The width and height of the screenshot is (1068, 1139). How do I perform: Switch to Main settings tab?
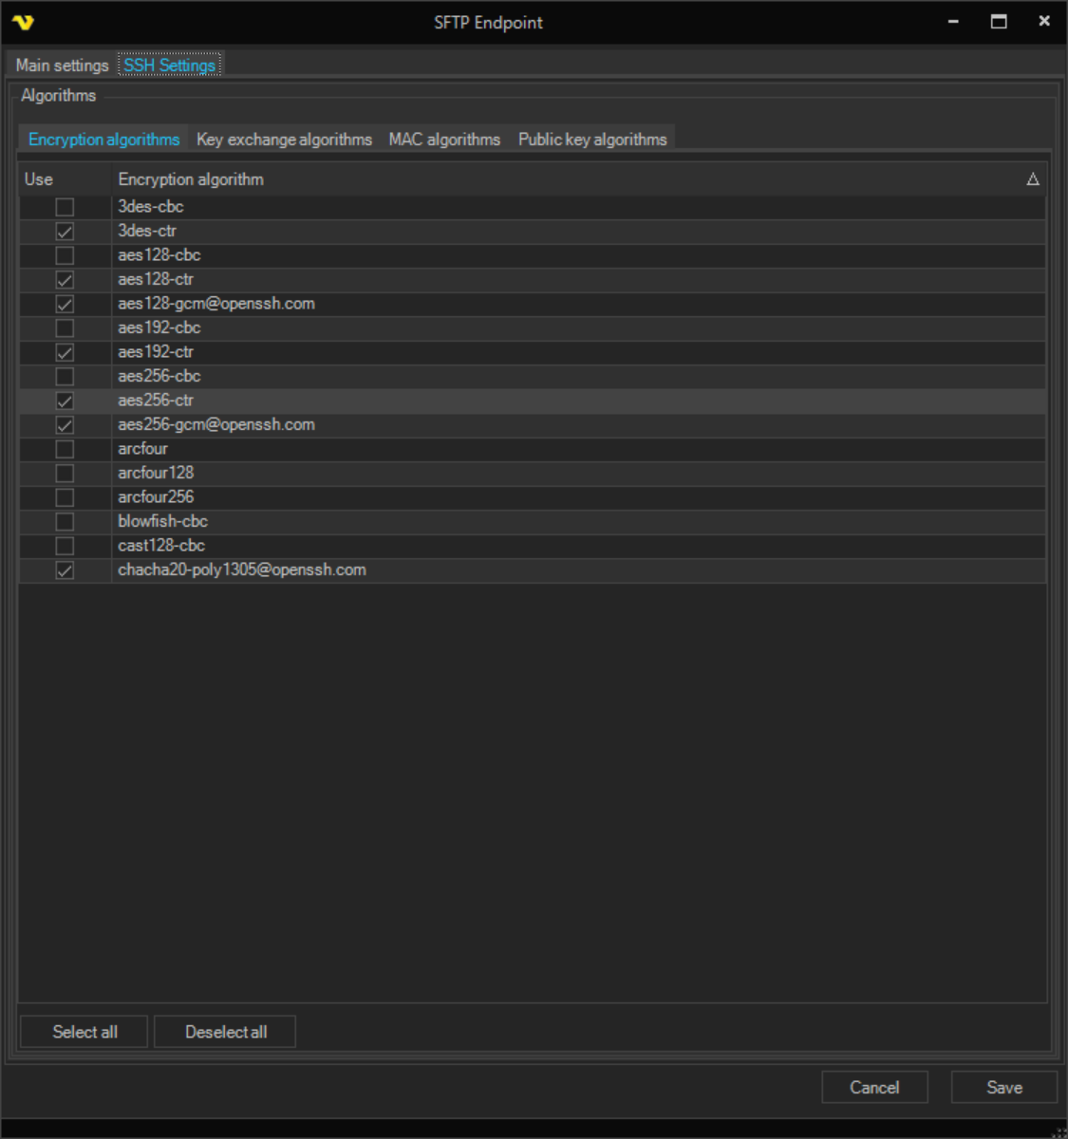[x=62, y=65]
